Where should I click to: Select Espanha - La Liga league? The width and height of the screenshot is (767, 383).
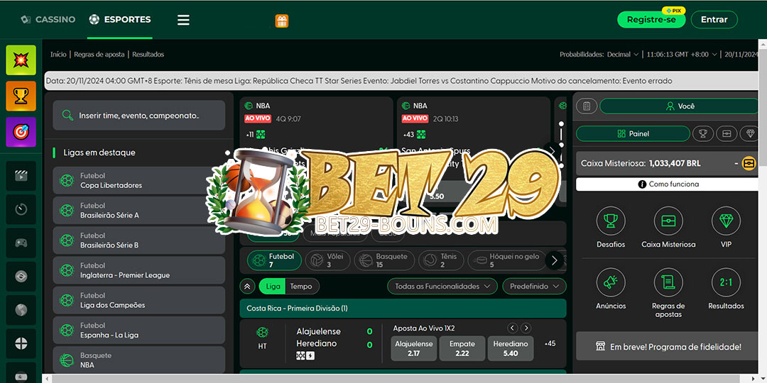(x=139, y=331)
